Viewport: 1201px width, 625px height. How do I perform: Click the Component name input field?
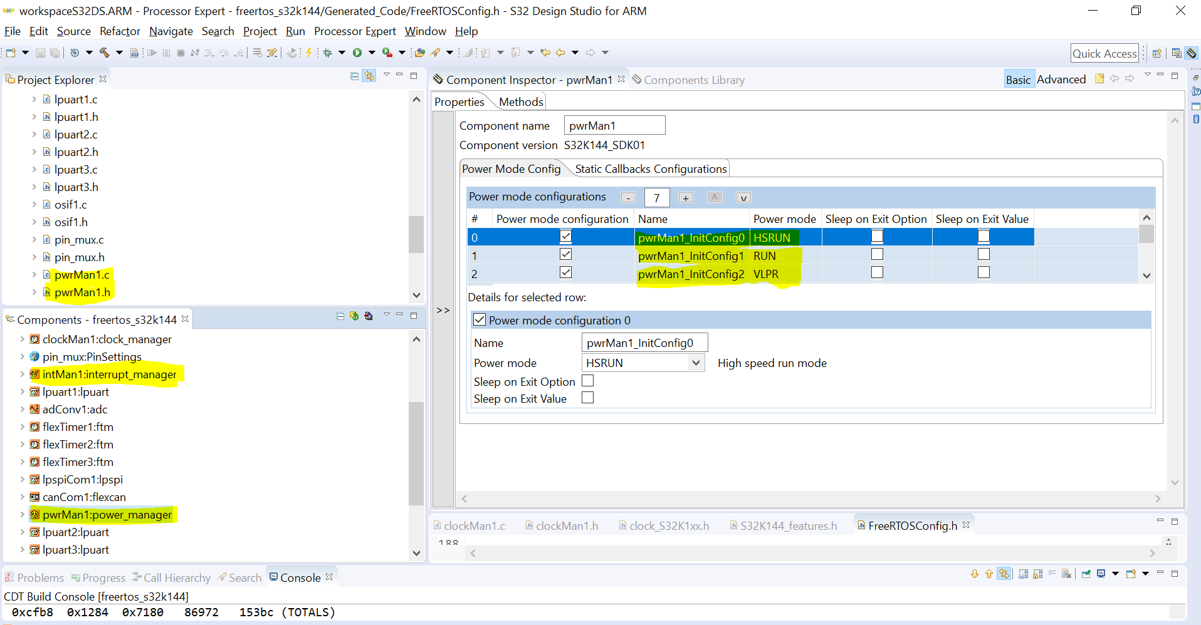point(614,125)
